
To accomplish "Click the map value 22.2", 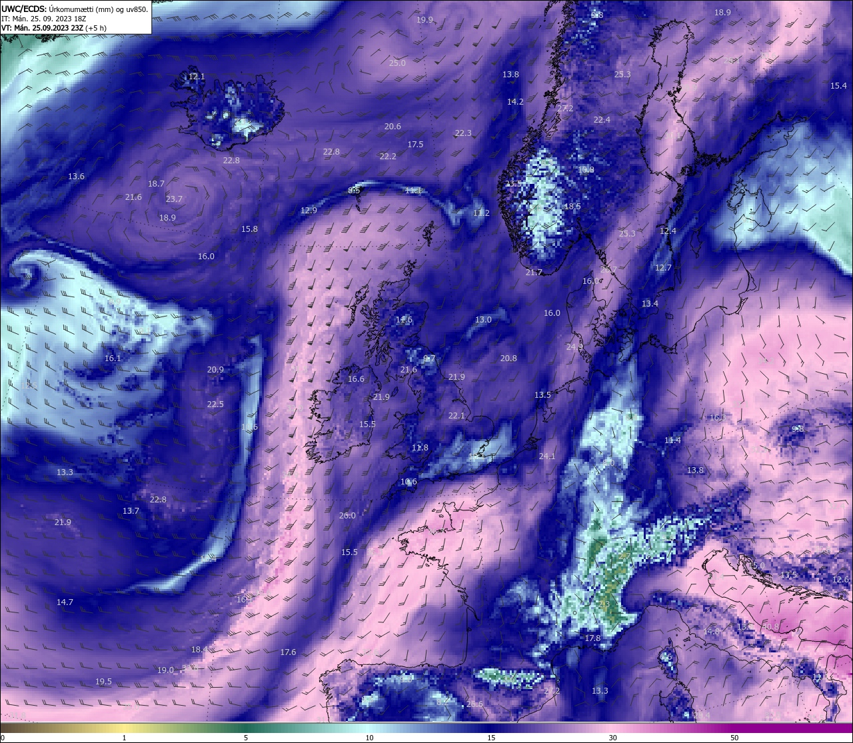I will click(388, 157).
